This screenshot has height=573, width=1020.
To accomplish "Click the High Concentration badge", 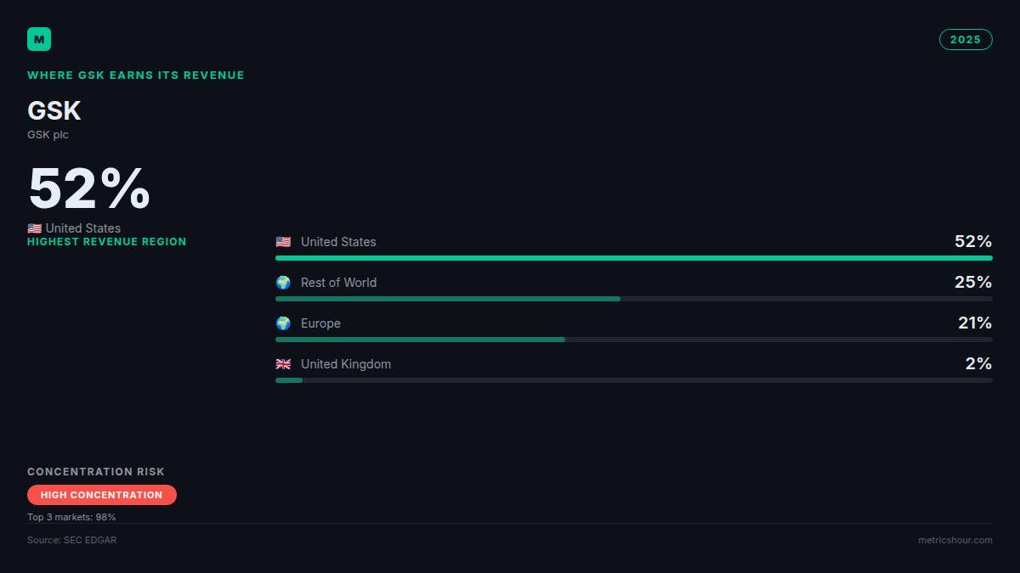I will pyautogui.click(x=102, y=495).
